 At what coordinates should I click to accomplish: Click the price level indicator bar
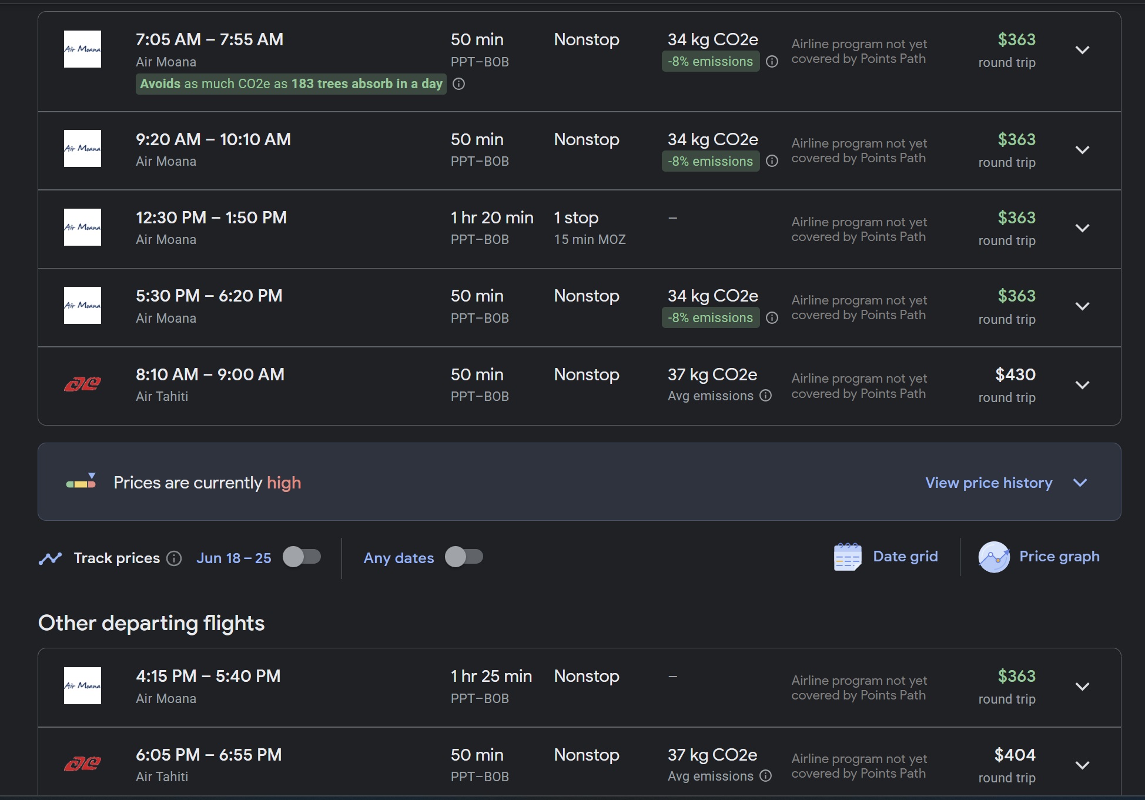click(81, 481)
